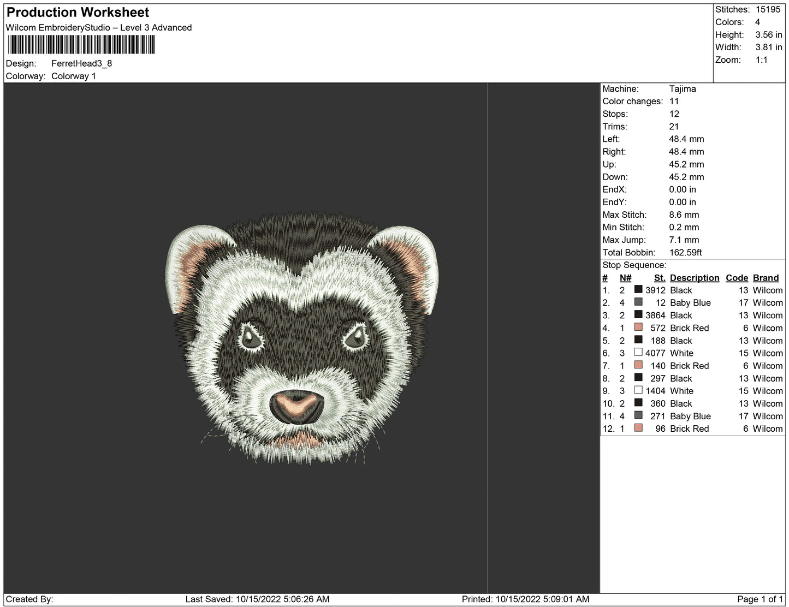
Task: Select the White swatch in stop 9
Action: click(x=638, y=390)
